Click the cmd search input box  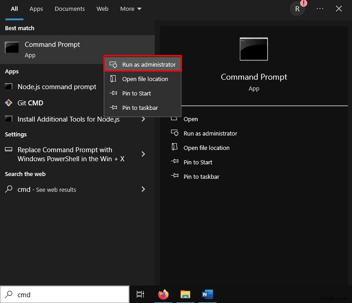pyautogui.click(x=65, y=294)
